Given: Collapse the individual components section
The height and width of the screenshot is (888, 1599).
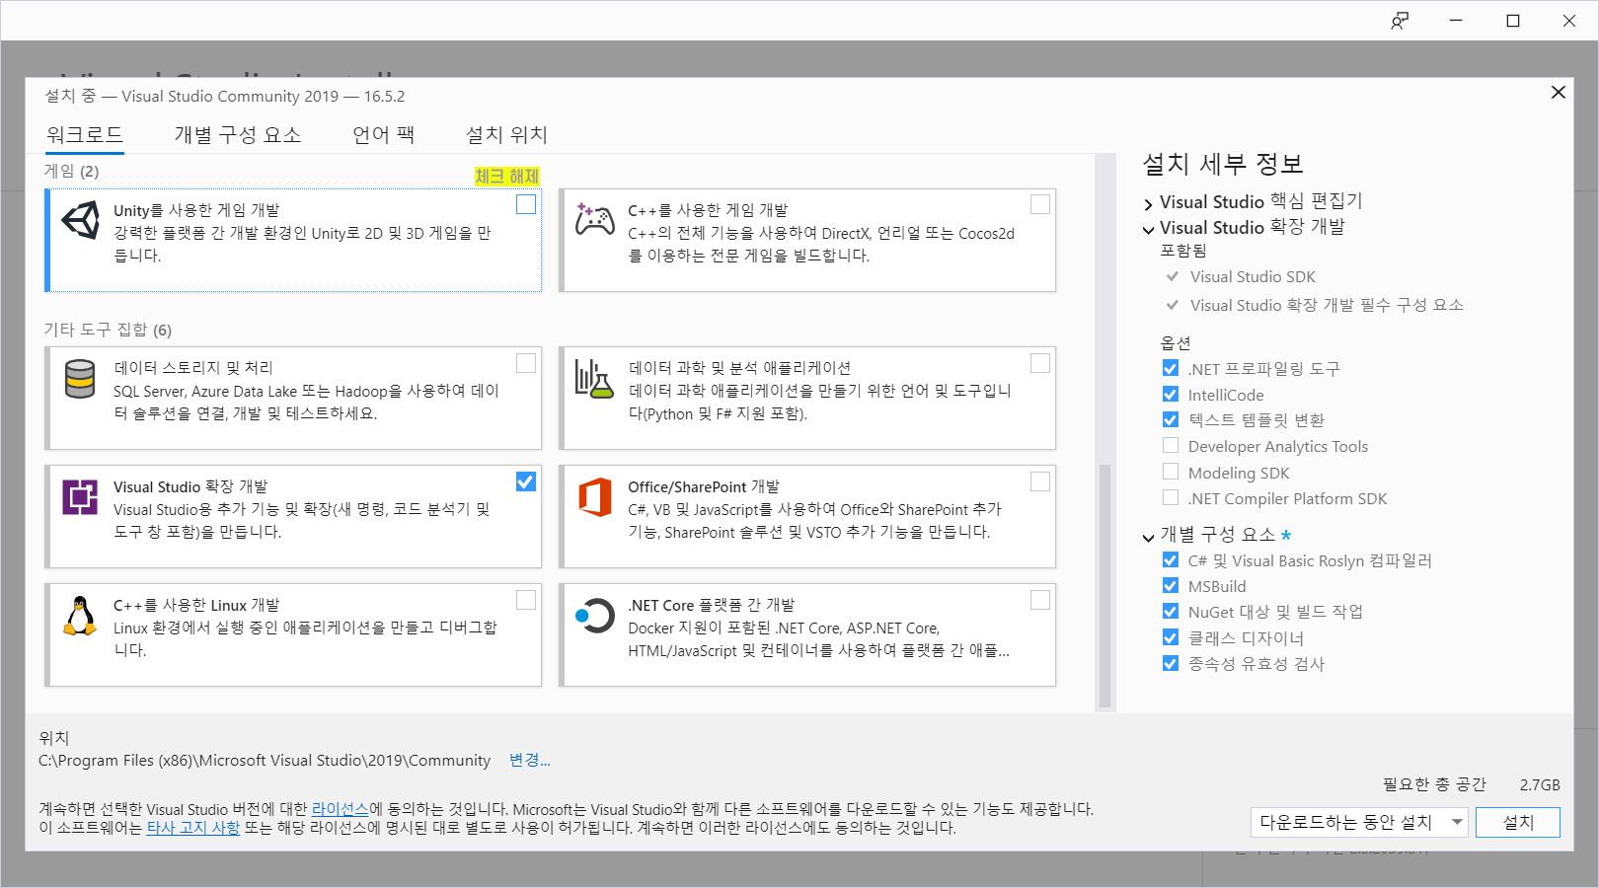Looking at the screenshot, I should tap(1148, 538).
